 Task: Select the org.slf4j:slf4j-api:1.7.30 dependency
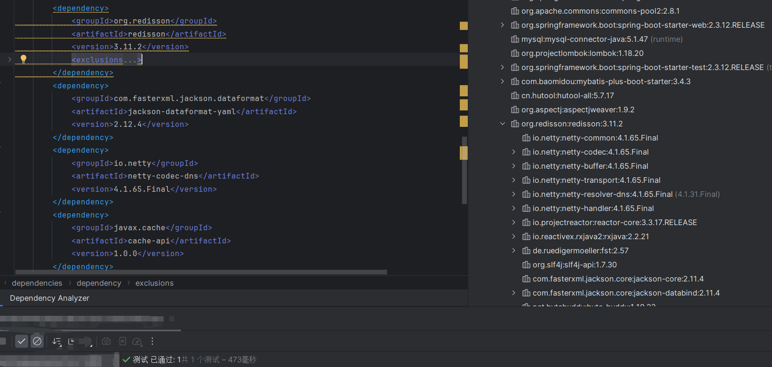pos(575,265)
